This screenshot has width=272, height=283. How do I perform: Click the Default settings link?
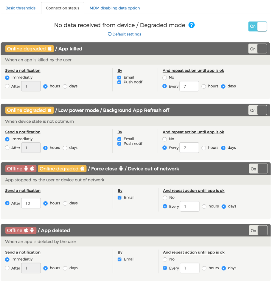click(127, 34)
